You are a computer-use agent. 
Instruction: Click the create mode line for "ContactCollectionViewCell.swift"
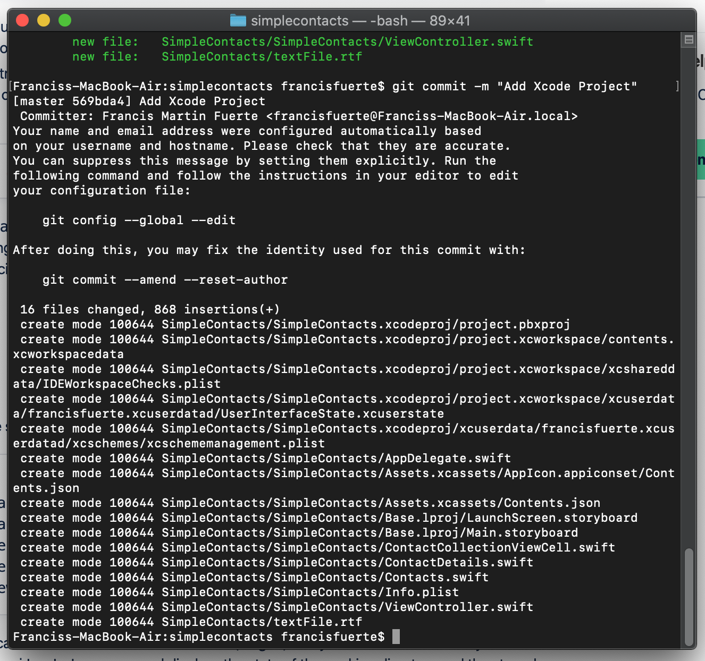tap(318, 547)
